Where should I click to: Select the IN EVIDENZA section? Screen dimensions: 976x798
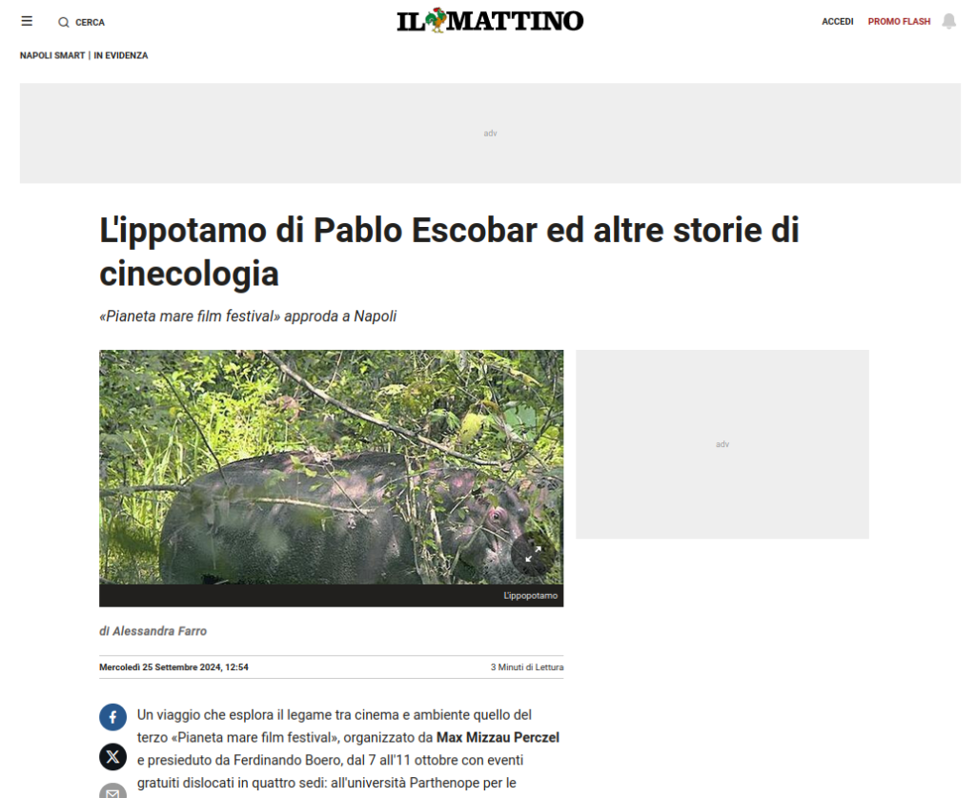121,55
